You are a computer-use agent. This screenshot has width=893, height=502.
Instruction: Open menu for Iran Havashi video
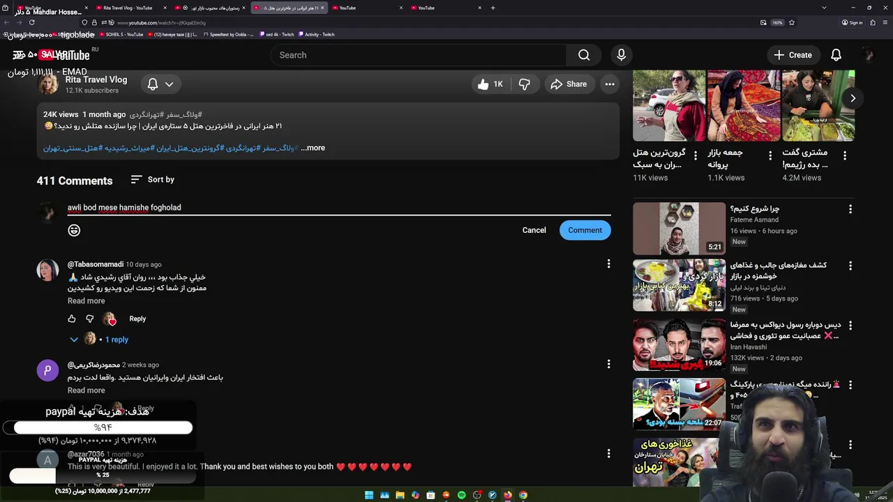(x=850, y=326)
